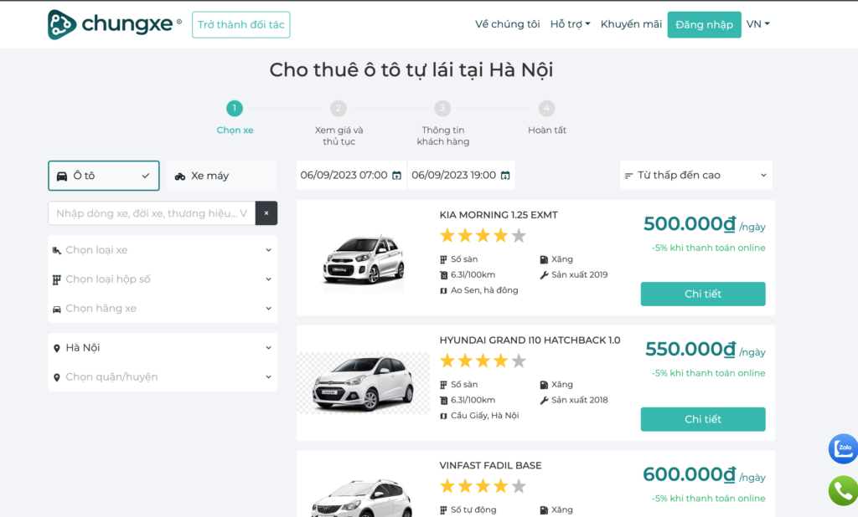Expand the Chọn loại xe dropdown
The image size is (858, 517).
163,250
